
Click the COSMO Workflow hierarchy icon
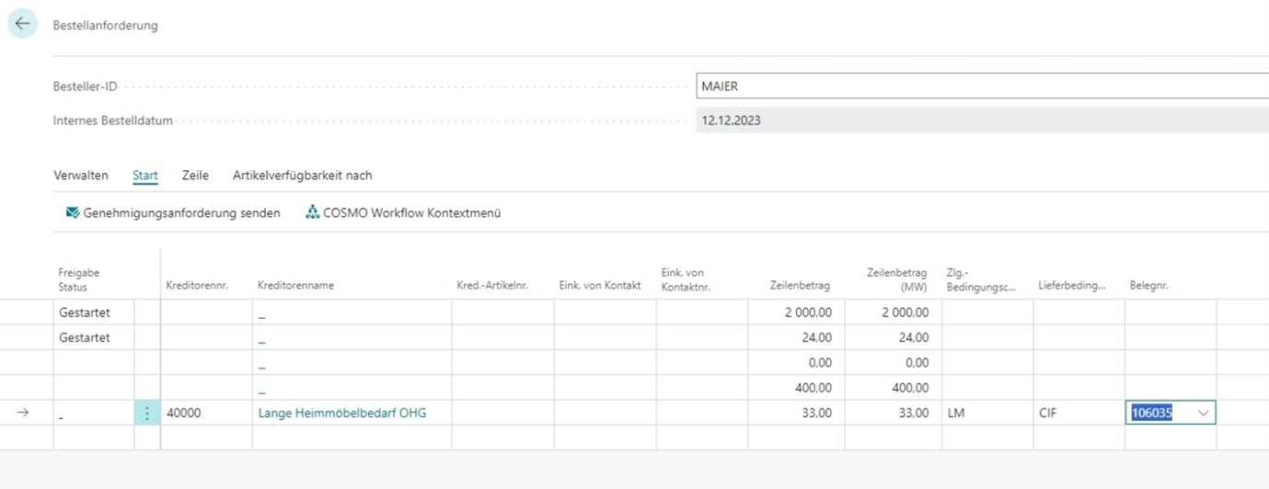[312, 212]
